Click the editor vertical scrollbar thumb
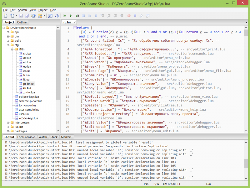Image resolution: width=250 pixels, height=188 pixels. click(246, 33)
